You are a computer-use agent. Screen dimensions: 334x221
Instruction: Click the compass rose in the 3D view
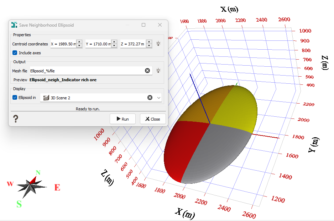tap(32, 184)
